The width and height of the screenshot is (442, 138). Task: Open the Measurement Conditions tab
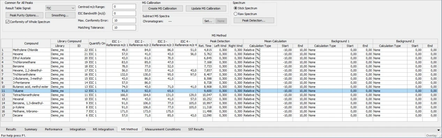163,129
